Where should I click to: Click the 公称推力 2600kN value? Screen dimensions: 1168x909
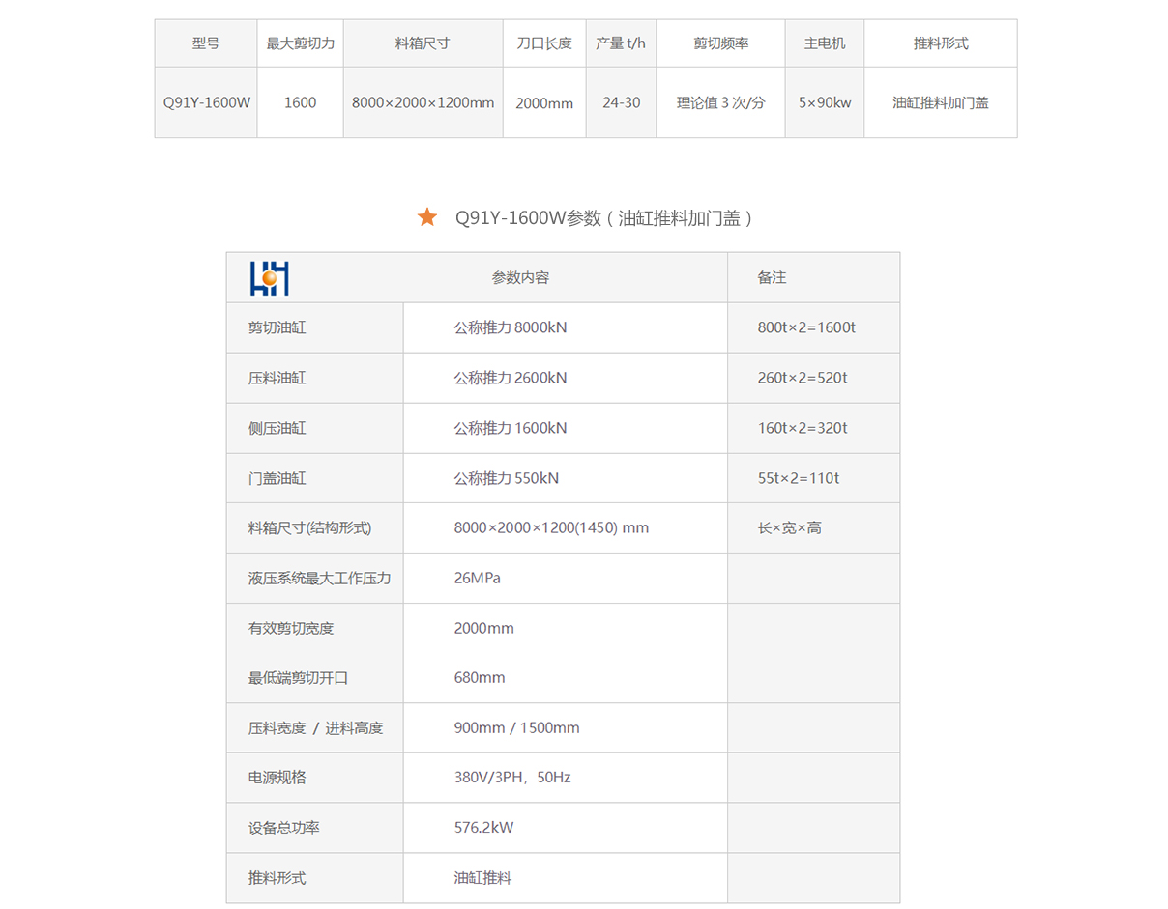[511, 378]
